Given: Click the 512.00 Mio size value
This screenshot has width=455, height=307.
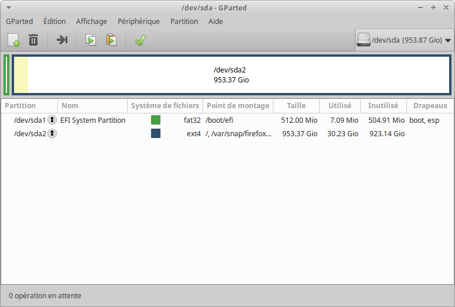Looking at the screenshot, I should pyautogui.click(x=299, y=120).
